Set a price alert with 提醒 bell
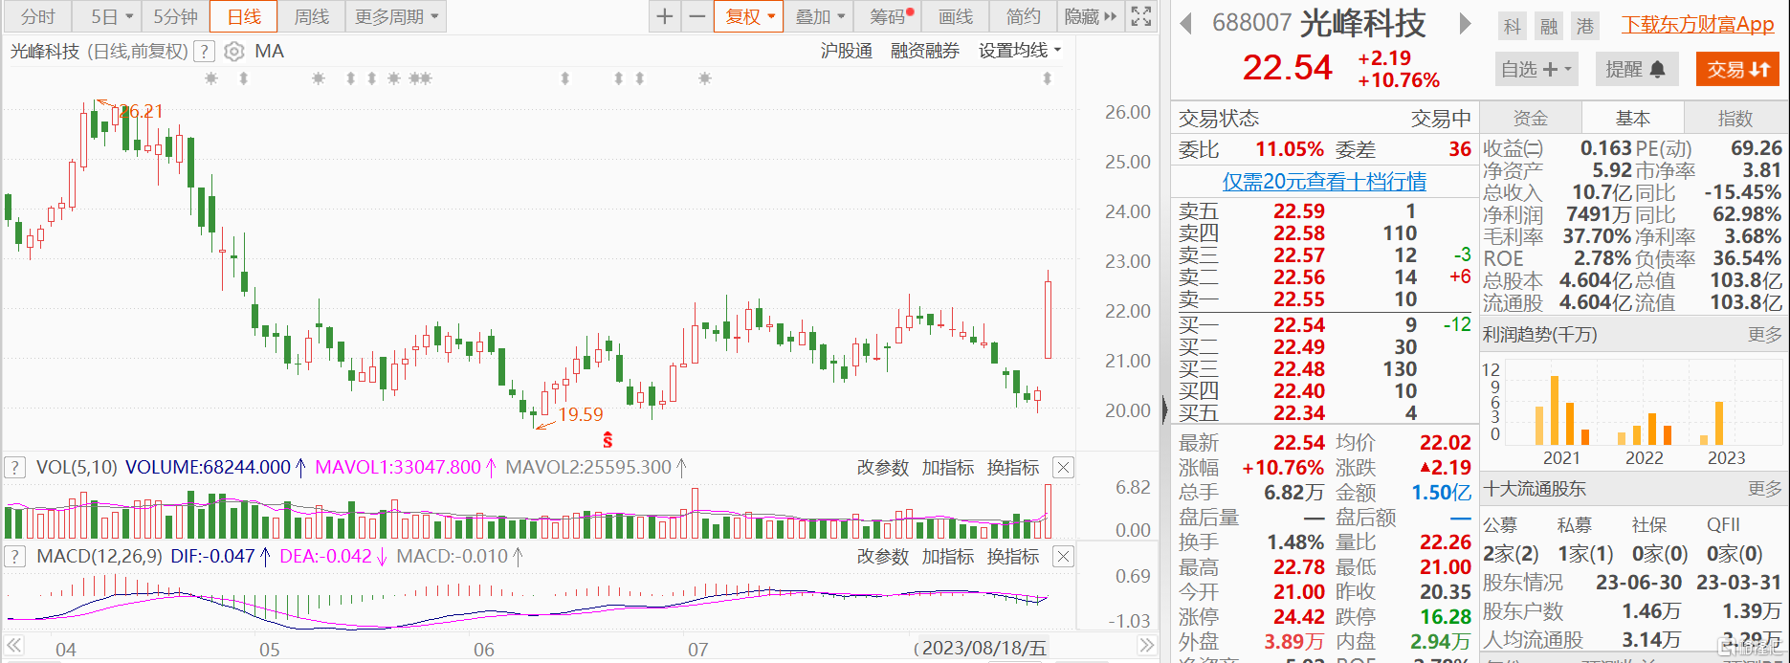 click(1636, 69)
